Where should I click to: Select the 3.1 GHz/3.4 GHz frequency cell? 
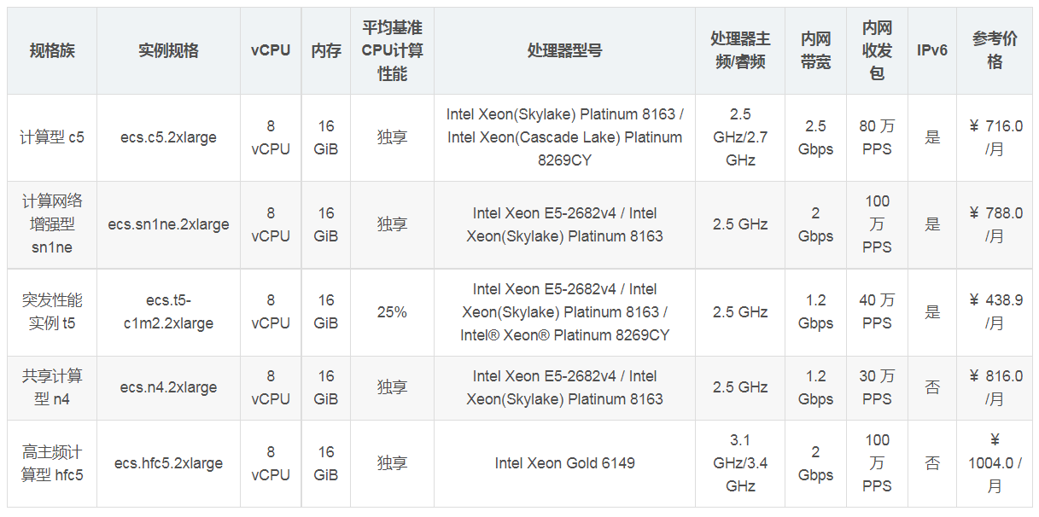coord(740,463)
